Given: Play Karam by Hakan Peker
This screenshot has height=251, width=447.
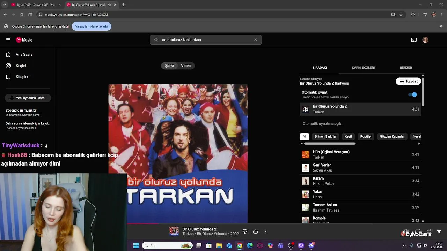Looking at the screenshot, I should pos(360,181).
